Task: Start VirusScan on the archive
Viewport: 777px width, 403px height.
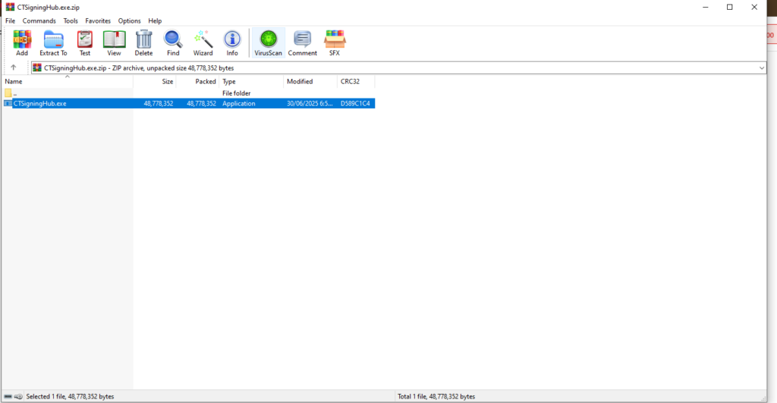Action: 268,43
